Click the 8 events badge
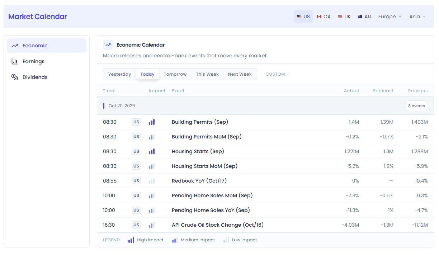The image size is (439, 255). [416, 106]
